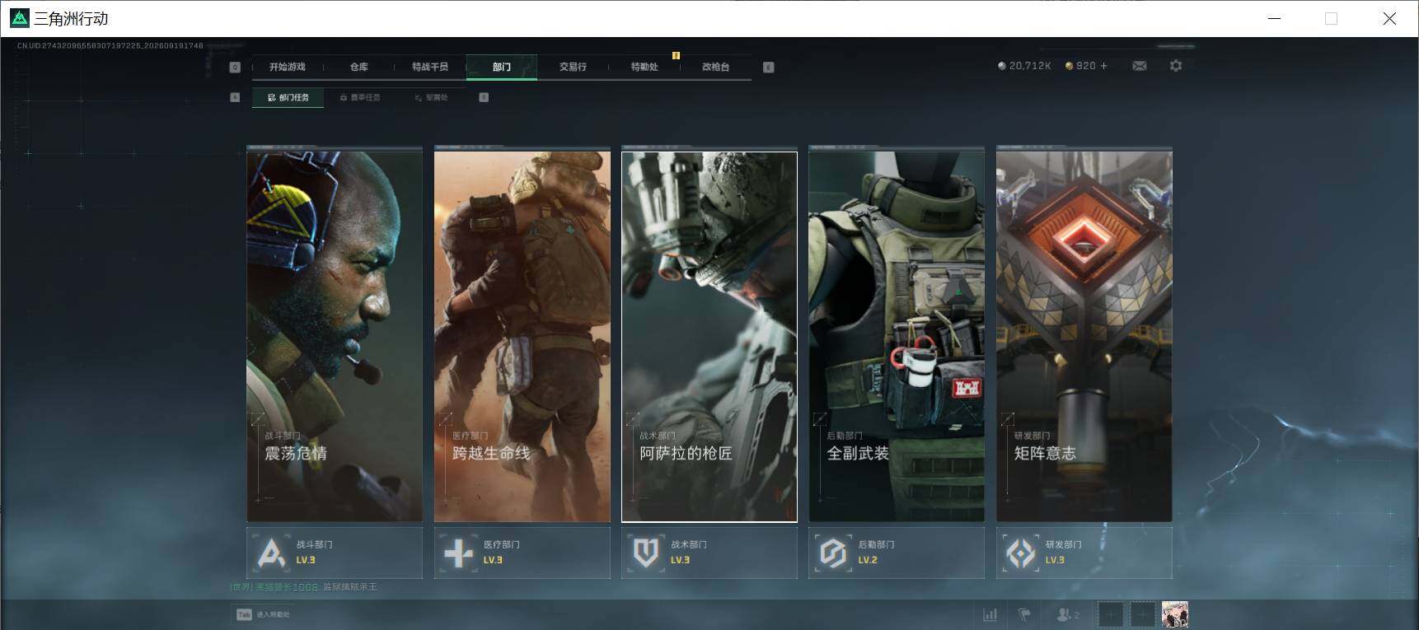Viewport: 1419px width, 630px height.
Task: Open the world chat message line
Action: pyautogui.click(x=303, y=587)
